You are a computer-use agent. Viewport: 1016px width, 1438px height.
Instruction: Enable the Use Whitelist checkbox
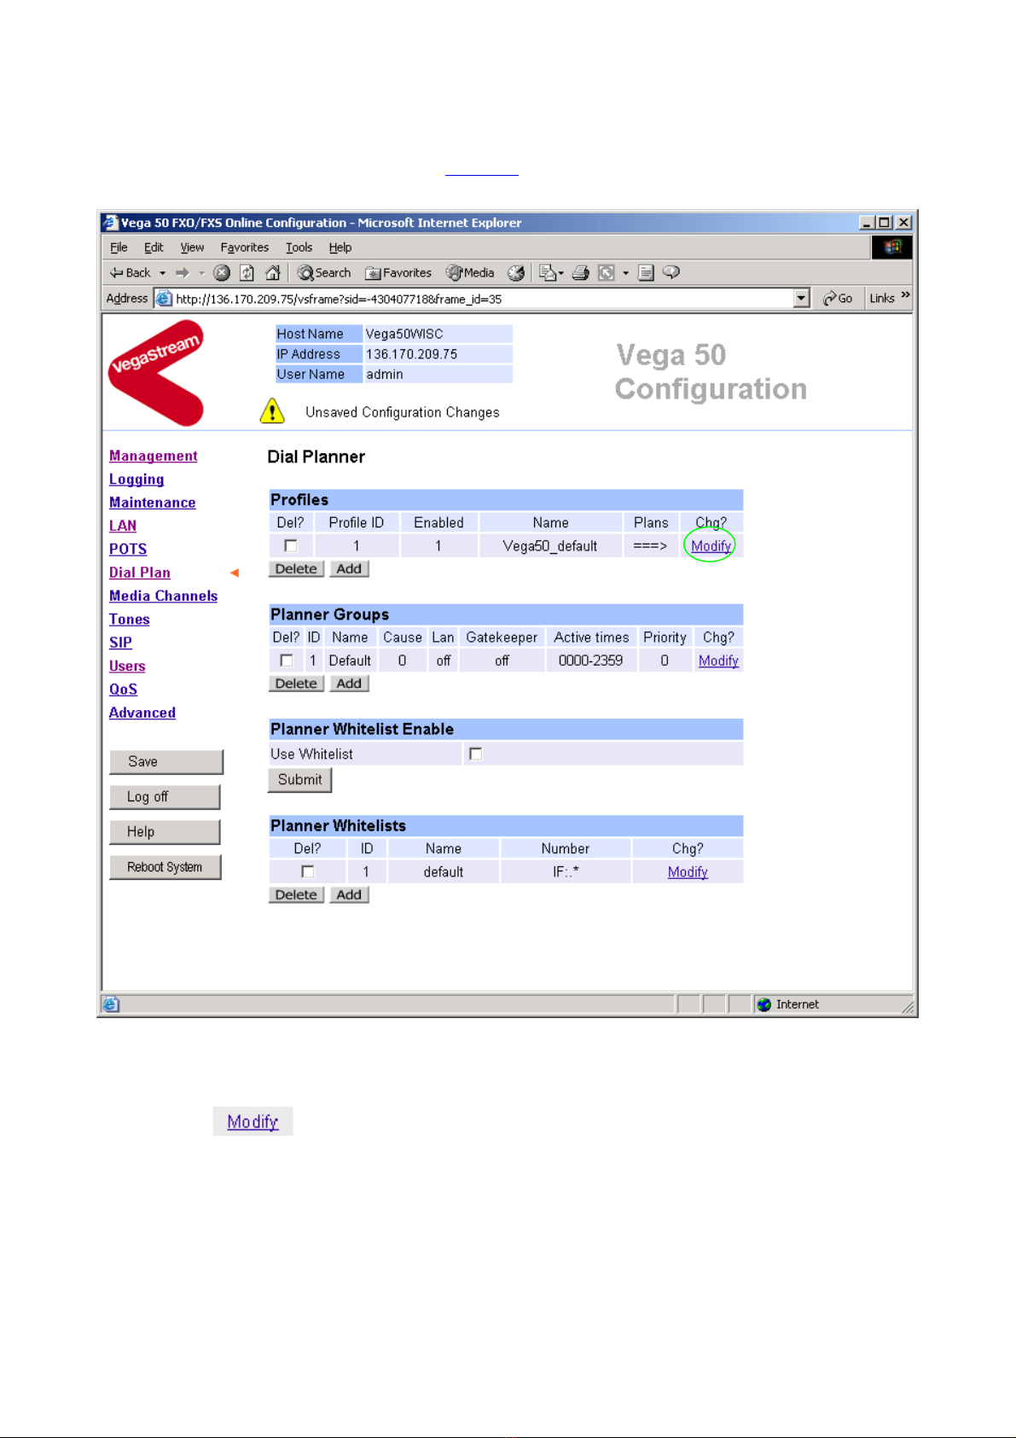476,754
